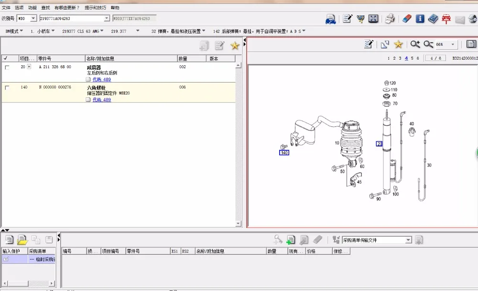Select the red car on lift icon
This screenshot has width=478, height=291.
click(x=446, y=19)
